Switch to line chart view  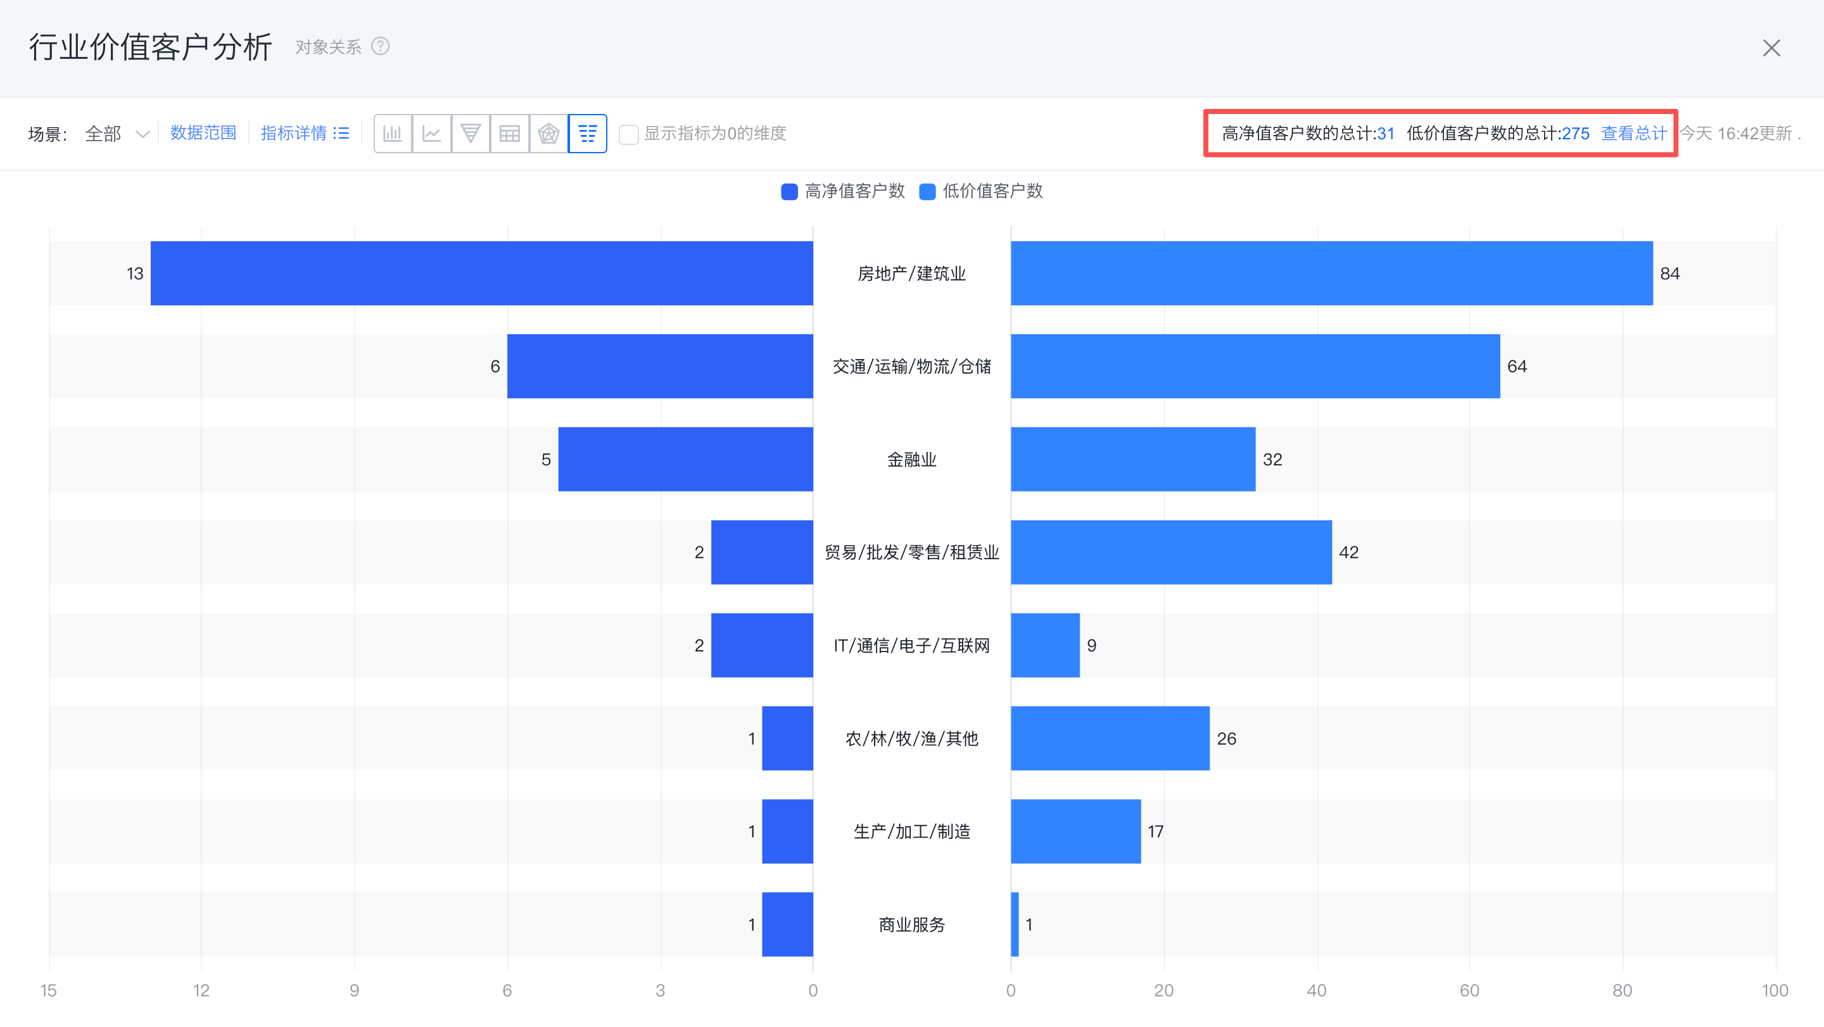(431, 133)
